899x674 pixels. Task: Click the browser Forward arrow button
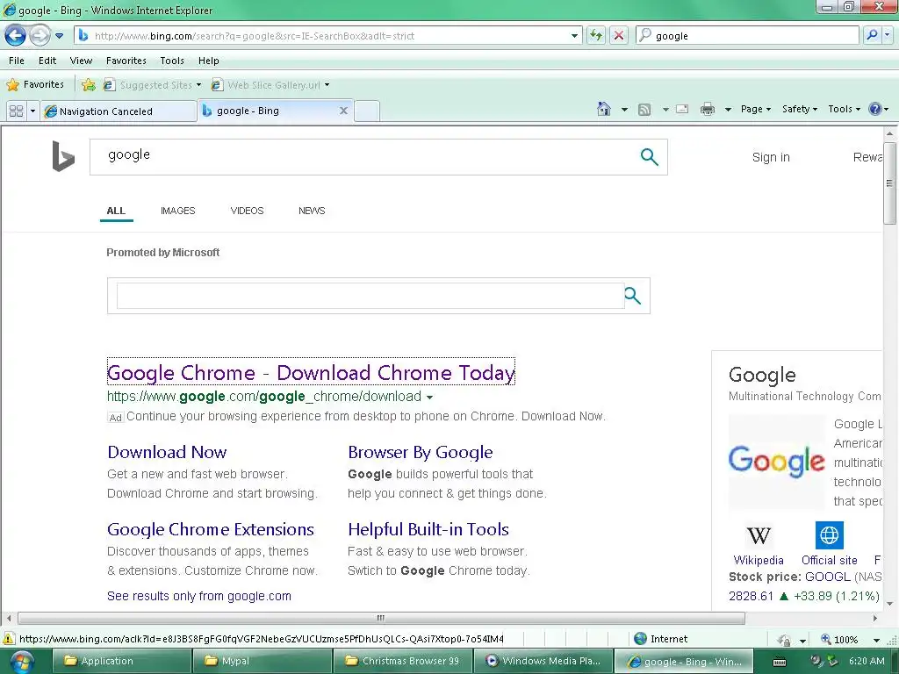click(x=40, y=35)
